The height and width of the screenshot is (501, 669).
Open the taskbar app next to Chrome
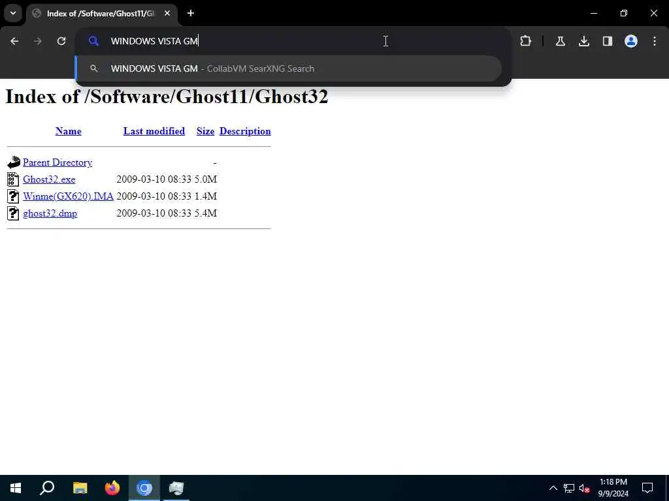(176, 488)
